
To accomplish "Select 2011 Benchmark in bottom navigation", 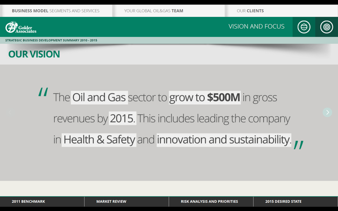I will 28,201.
